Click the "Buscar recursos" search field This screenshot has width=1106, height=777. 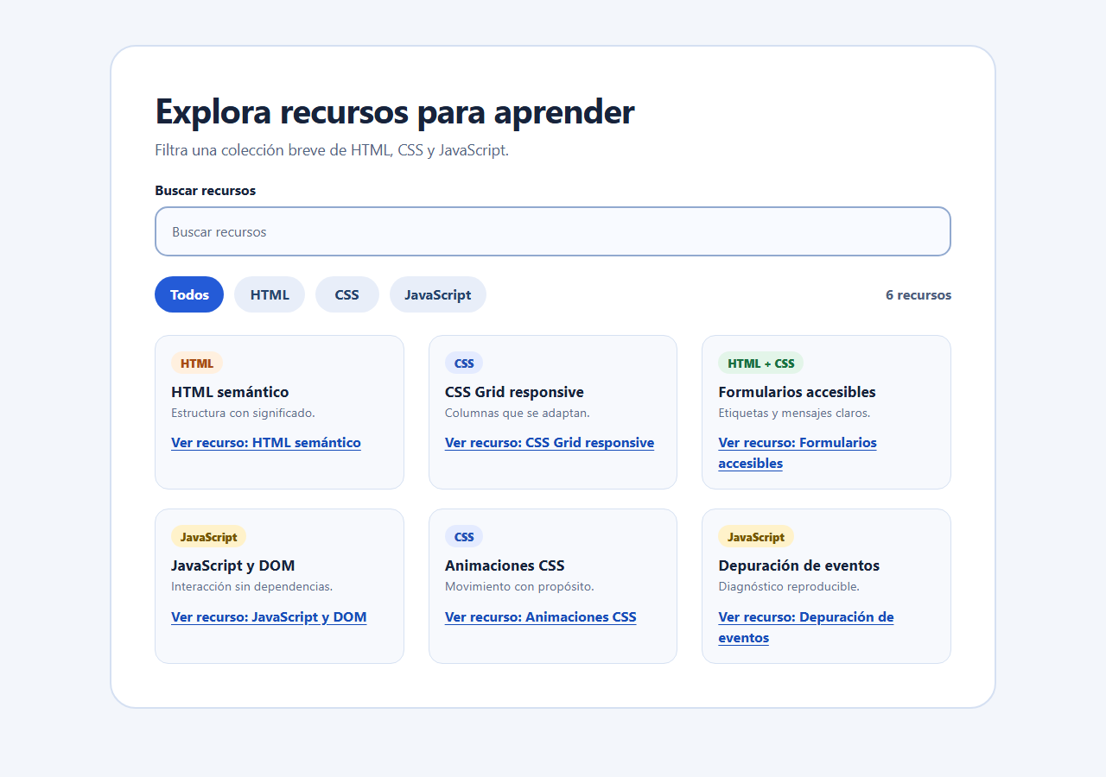click(553, 231)
